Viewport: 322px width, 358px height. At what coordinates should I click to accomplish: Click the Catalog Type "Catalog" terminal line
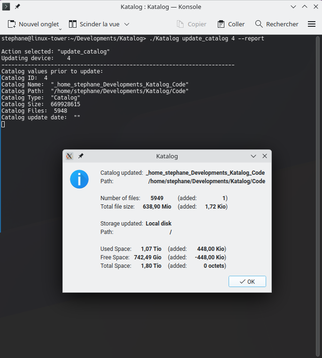point(41,98)
